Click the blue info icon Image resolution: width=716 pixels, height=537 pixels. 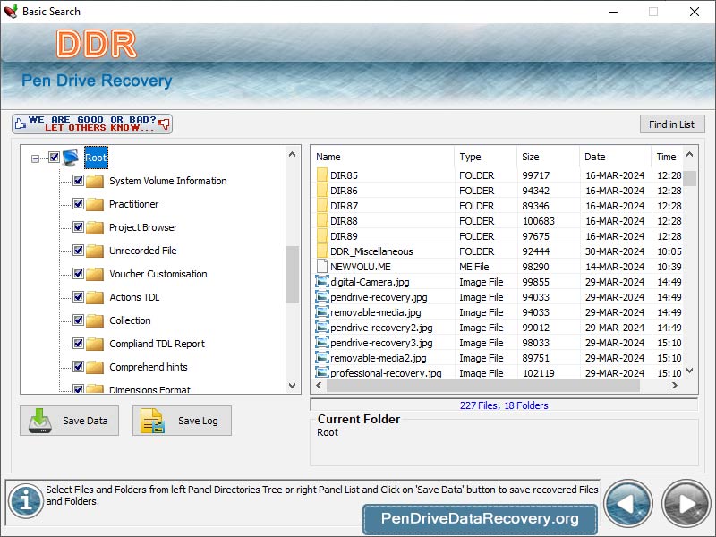coord(26,501)
